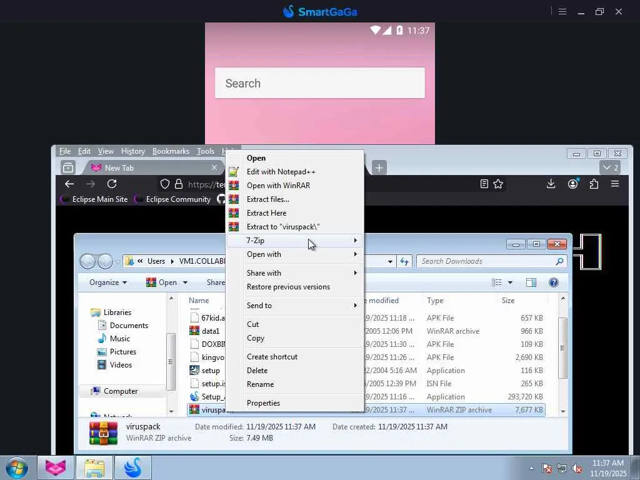This screenshot has width=640, height=480.
Task: Reload the browser page
Action: (x=112, y=184)
